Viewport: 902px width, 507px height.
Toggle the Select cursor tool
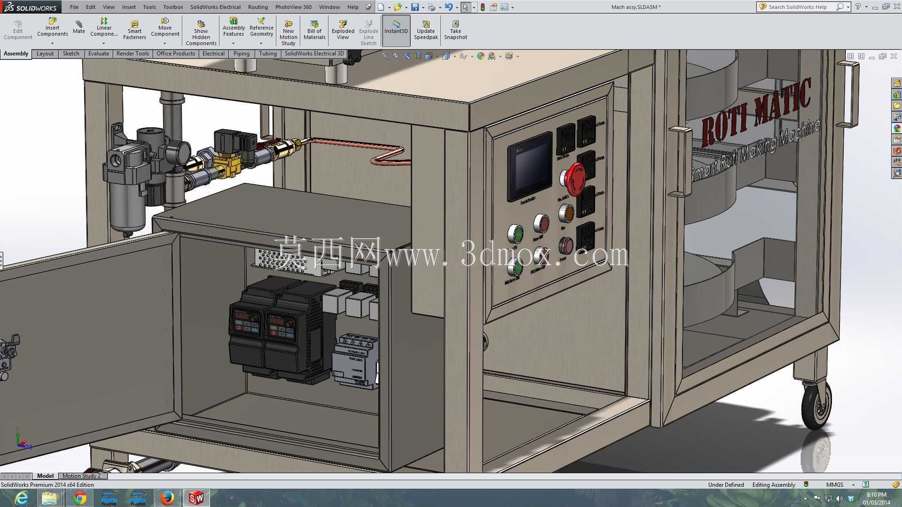coord(465,7)
